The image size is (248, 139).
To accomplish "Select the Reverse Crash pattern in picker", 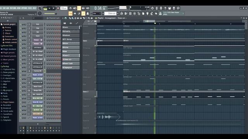I will (x=71, y=63).
